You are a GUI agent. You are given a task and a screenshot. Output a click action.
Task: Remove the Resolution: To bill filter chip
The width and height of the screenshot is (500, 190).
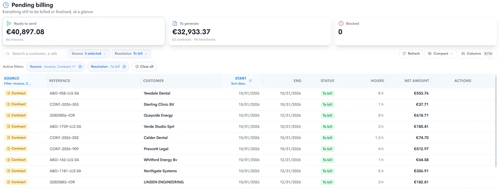(124, 67)
